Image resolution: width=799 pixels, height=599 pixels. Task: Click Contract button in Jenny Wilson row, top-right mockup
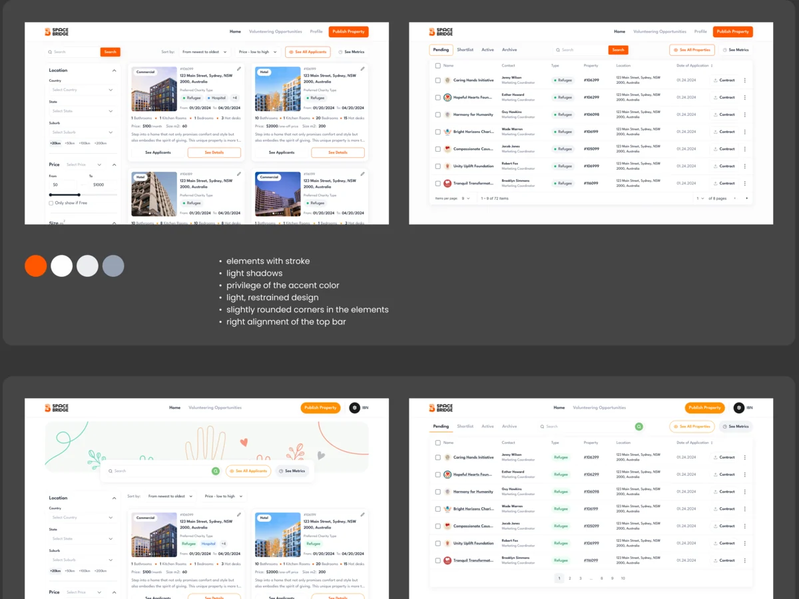[x=724, y=81]
